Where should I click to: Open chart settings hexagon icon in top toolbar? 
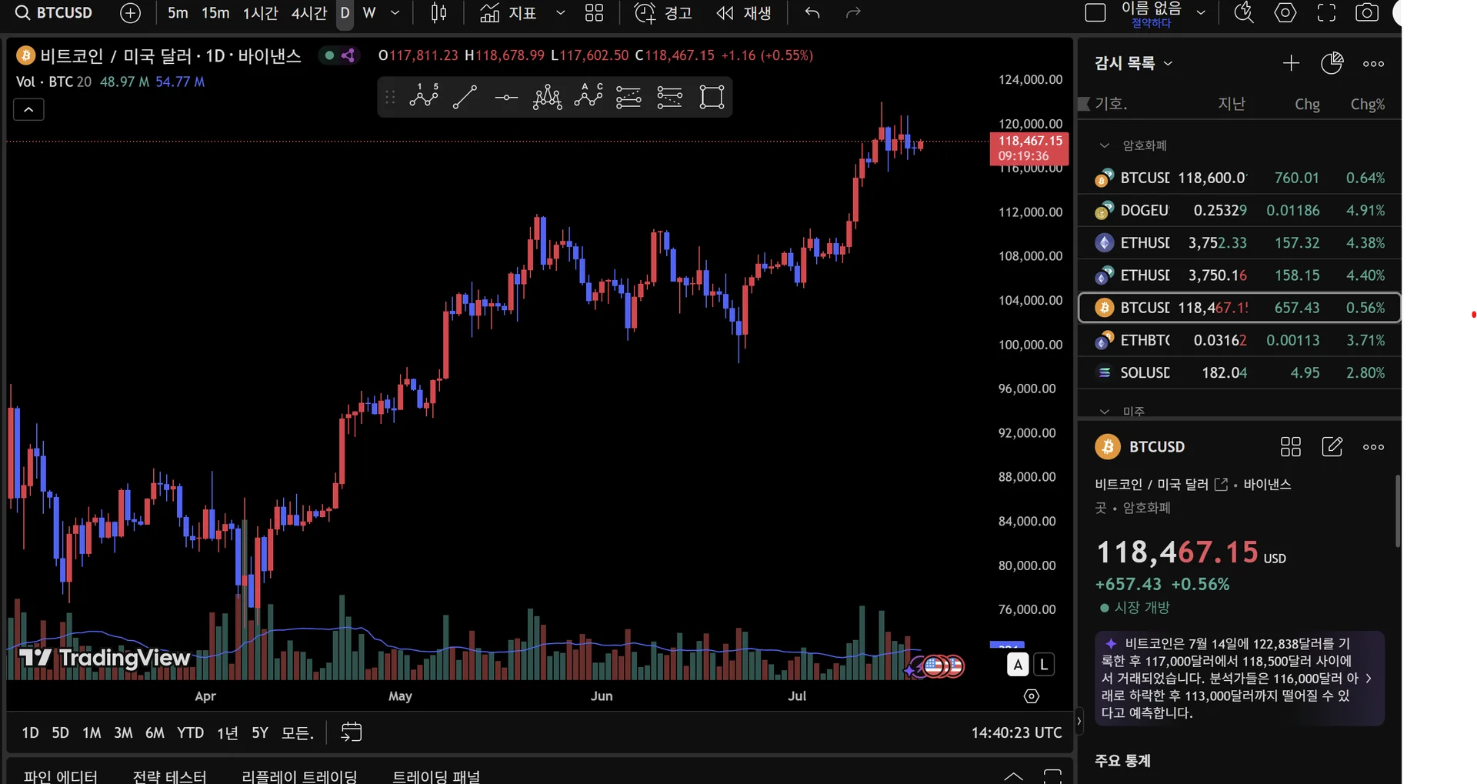(1285, 12)
